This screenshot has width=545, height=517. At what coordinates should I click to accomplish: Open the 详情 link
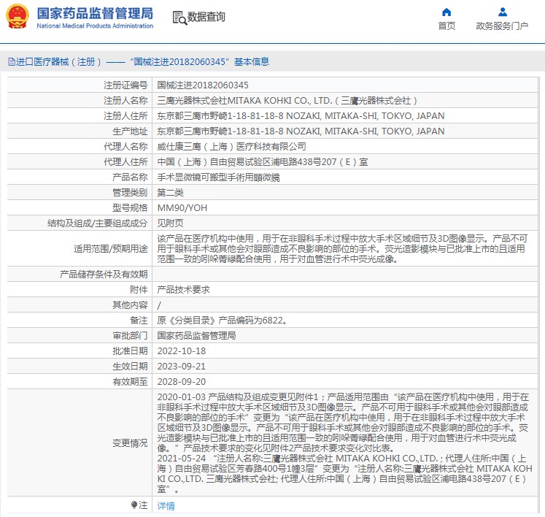[x=166, y=505]
